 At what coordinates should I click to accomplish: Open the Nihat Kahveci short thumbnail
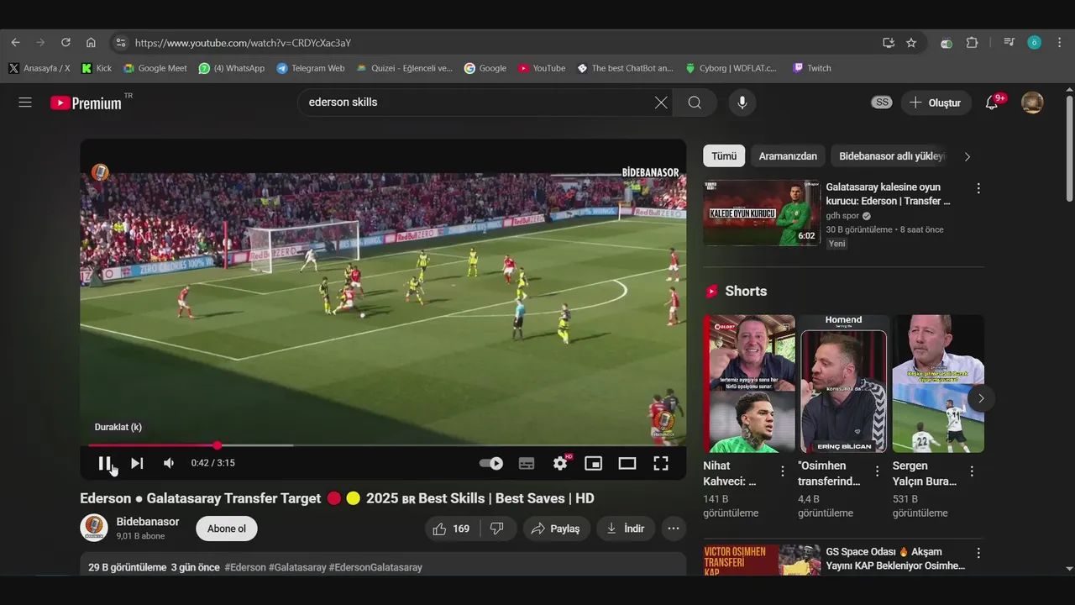749,384
